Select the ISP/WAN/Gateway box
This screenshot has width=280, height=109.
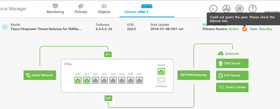click(194, 75)
